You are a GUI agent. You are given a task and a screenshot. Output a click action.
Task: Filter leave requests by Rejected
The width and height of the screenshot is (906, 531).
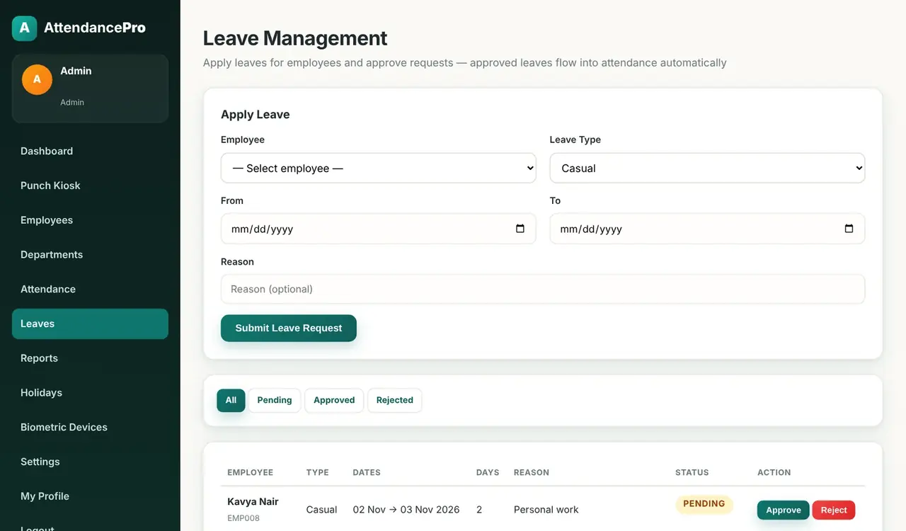point(395,400)
